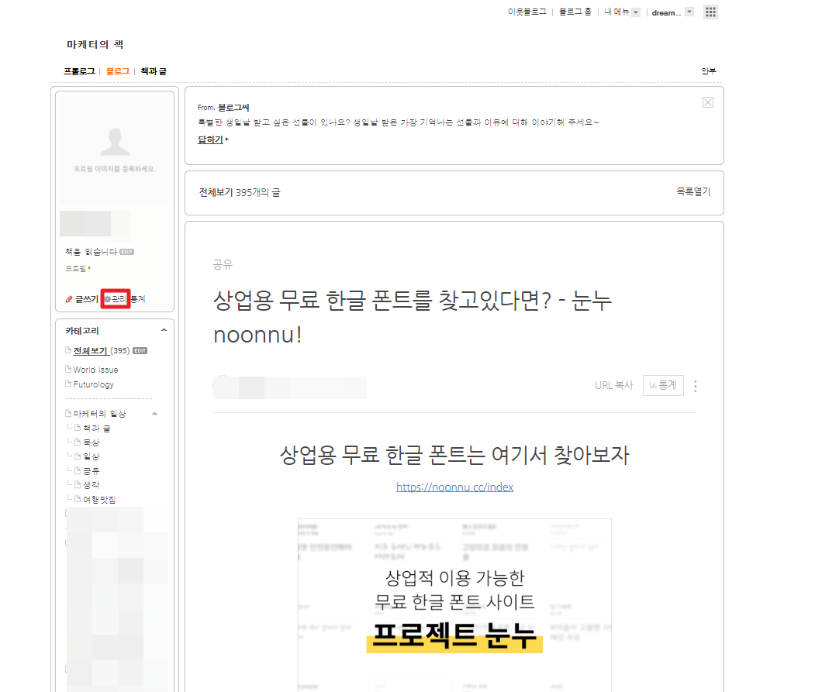Collapse the 카테고리 panel chevron
The image size is (822, 692).
pos(164,330)
